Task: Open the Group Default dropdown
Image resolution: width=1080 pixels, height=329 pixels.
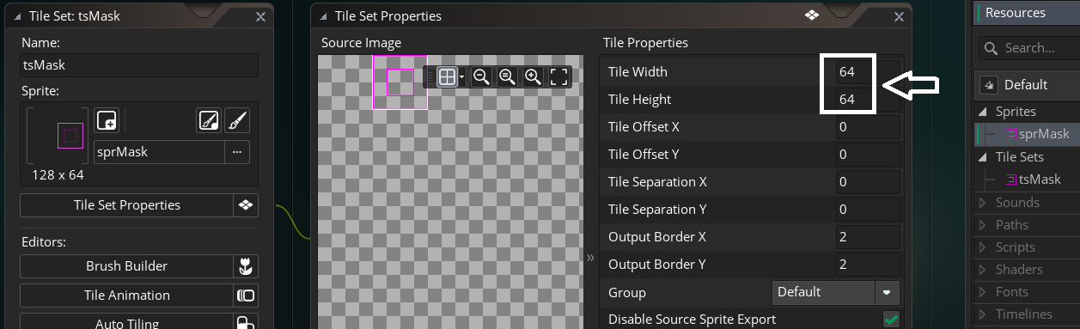Action: [836, 292]
